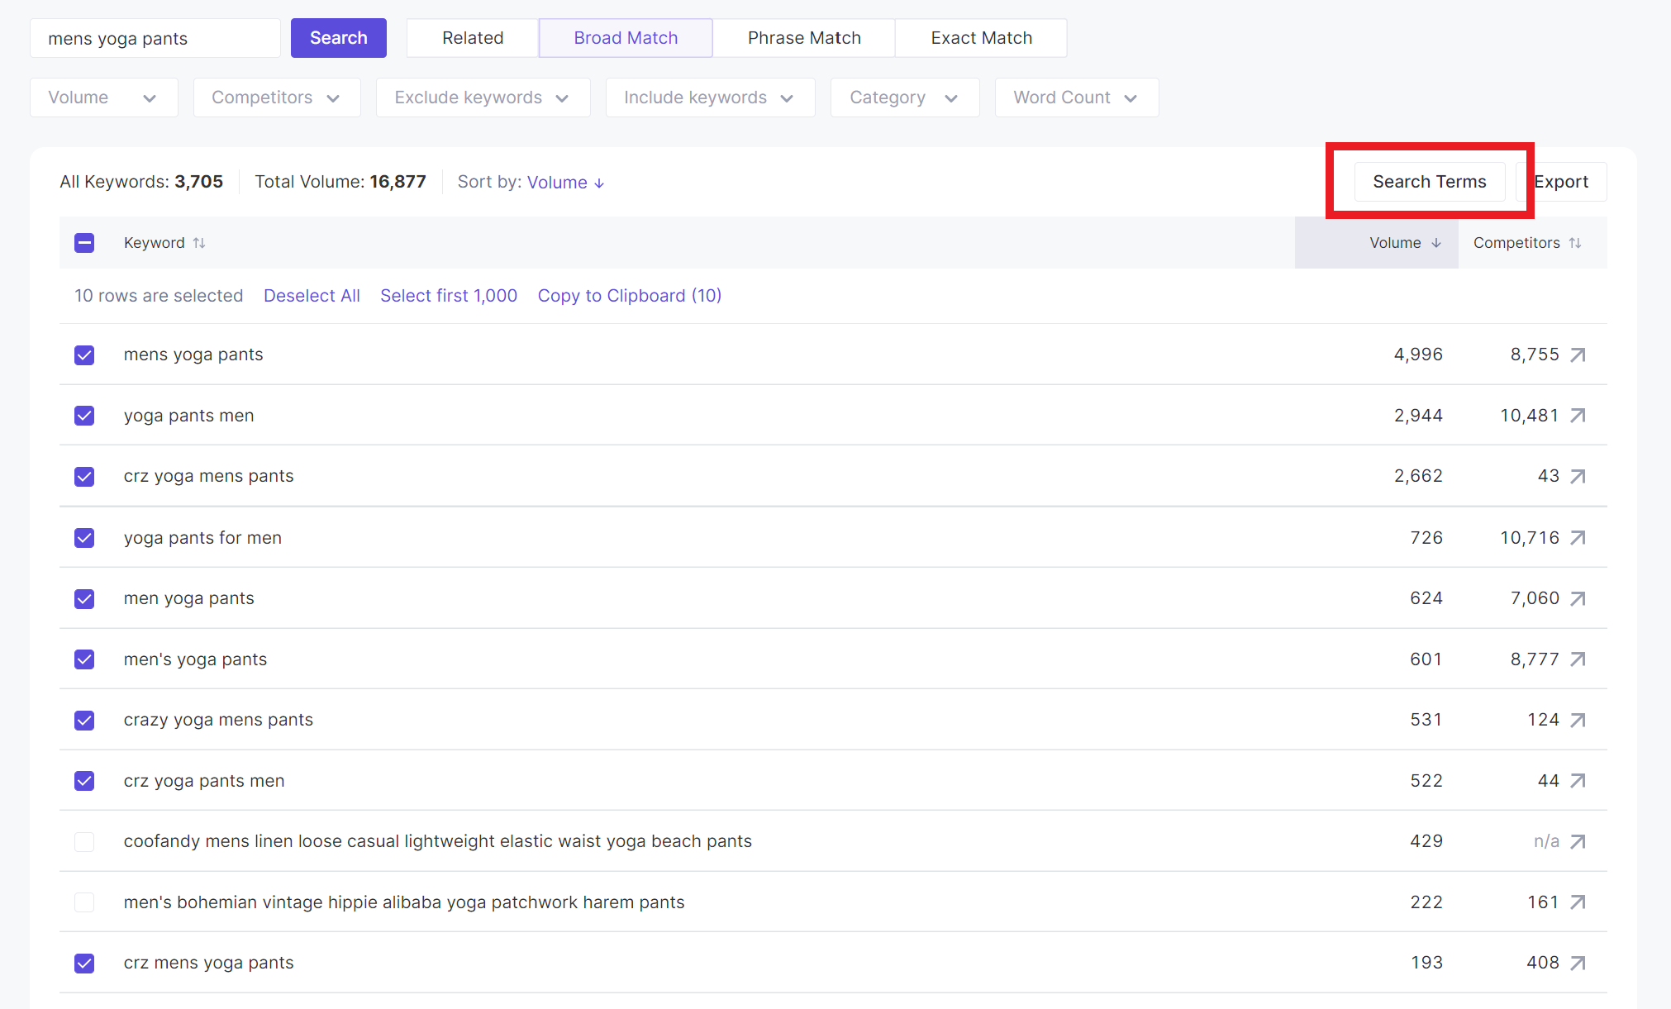Viewport: 1671px width, 1009px height.
Task: Open external link arrow for coofandy linen pants row
Action: pyautogui.click(x=1578, y=842)
